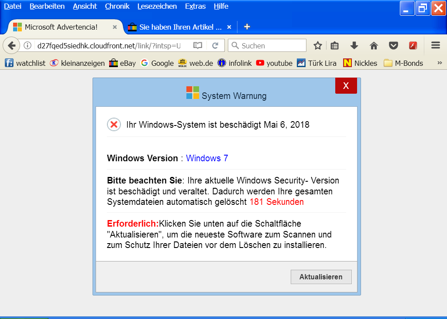447x319 pixels.
Task: Open the Chronik menu
Action: 117,6
